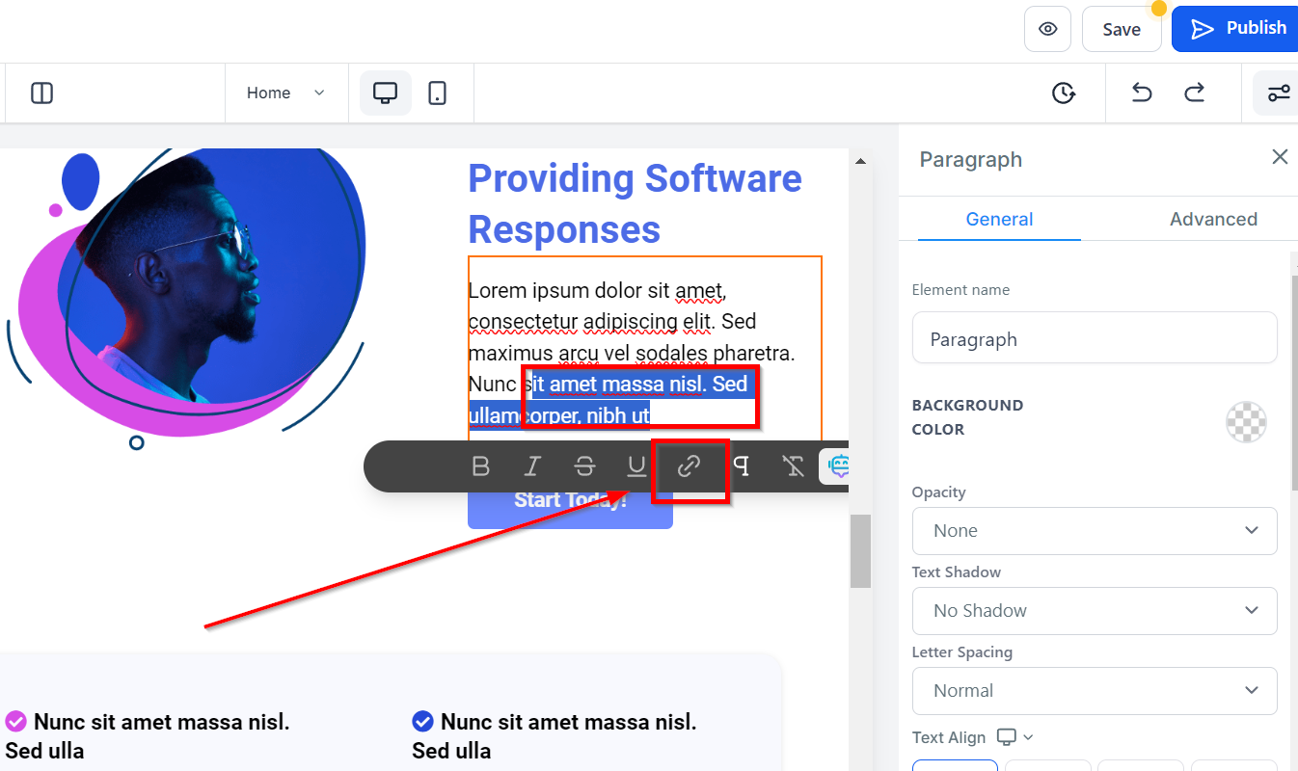
Task: Select the General tab
Action: click(x=999, y=219)
